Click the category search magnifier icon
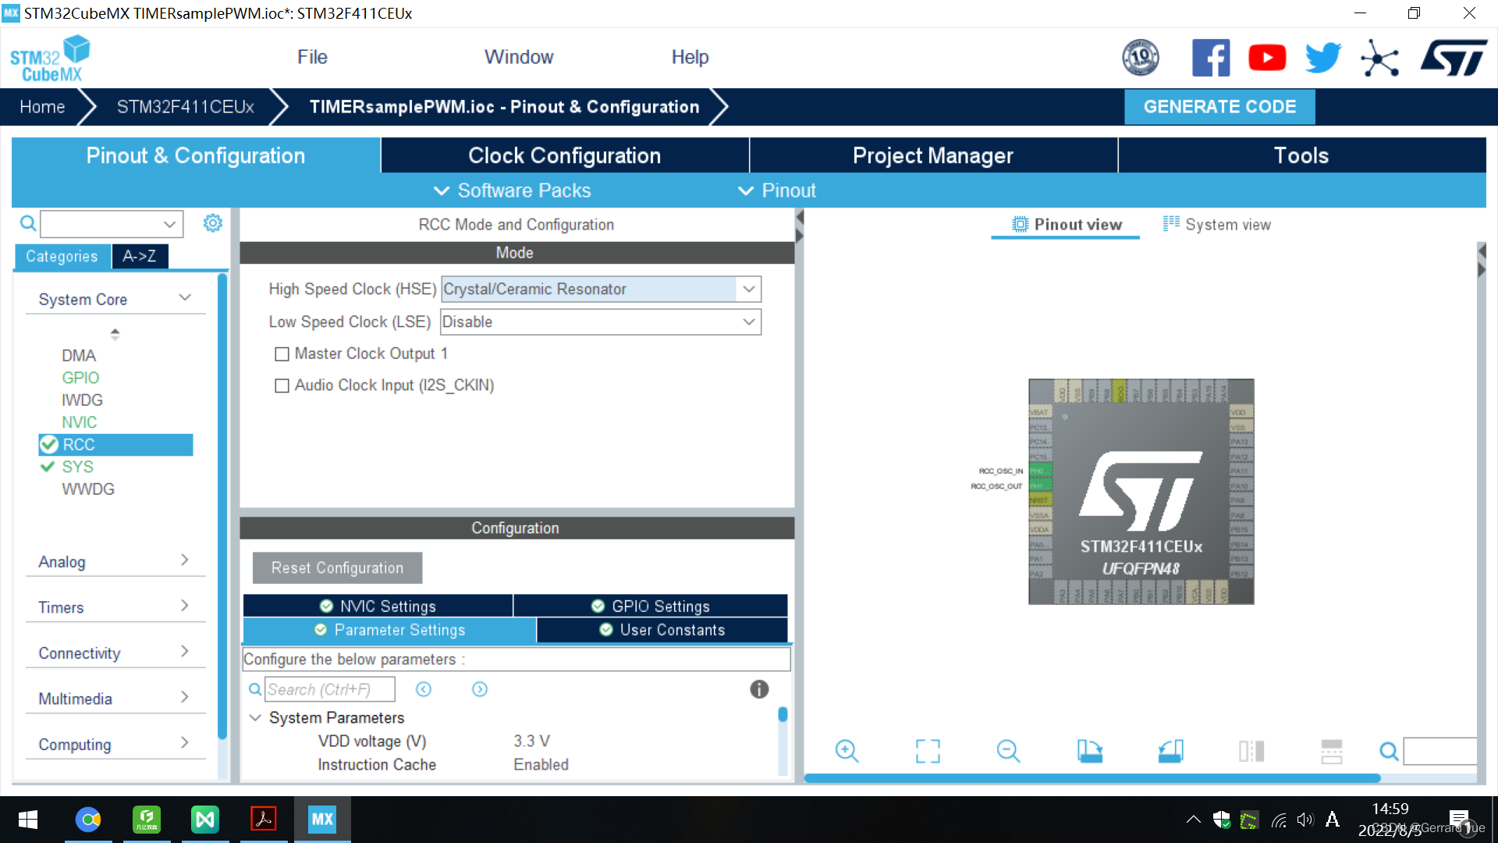This screenshot has height=843, width=1498. [28, 224]
